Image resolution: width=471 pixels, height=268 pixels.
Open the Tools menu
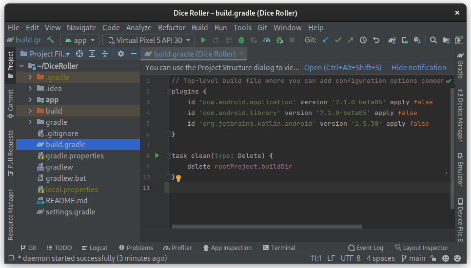(242, 28)
